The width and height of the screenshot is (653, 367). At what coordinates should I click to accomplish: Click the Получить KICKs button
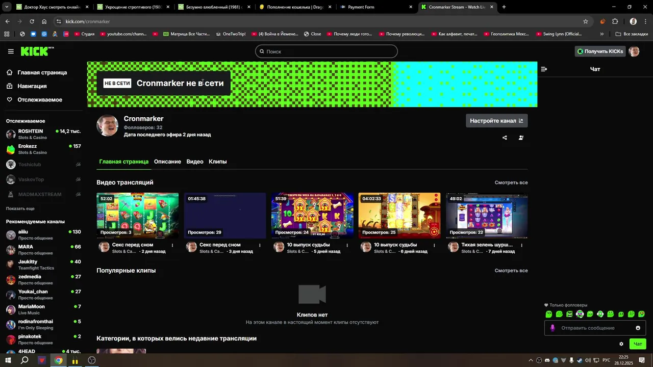click(600, 51)
